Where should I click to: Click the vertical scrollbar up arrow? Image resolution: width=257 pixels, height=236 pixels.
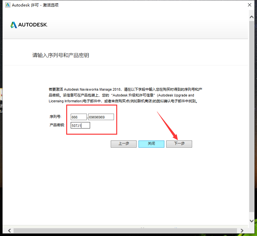[x=252, y=17]
